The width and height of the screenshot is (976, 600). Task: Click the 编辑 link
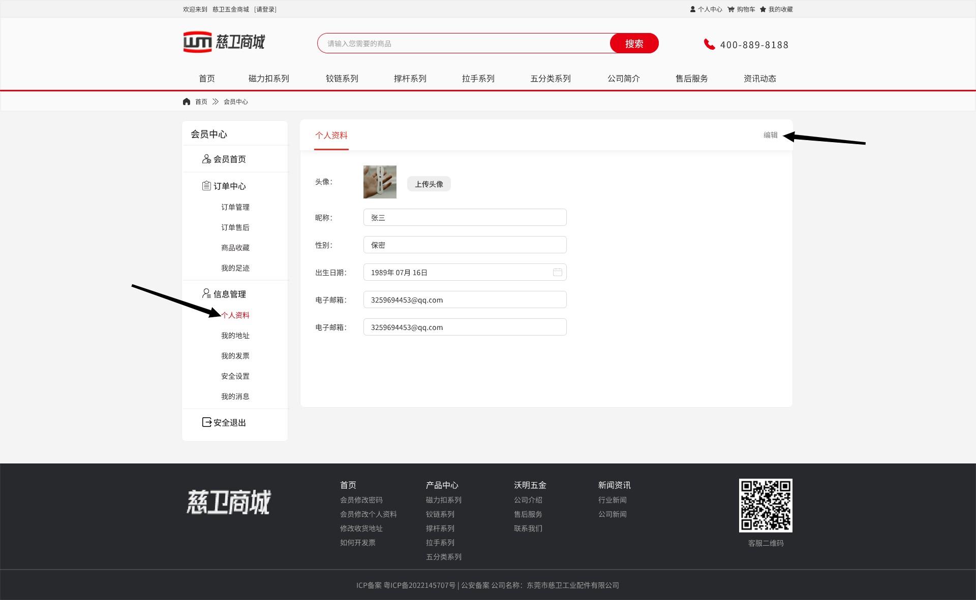tap(770, 135)
